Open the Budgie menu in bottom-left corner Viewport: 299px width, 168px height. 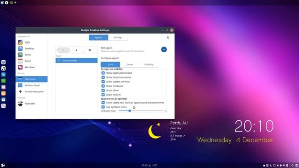point(3,165)
